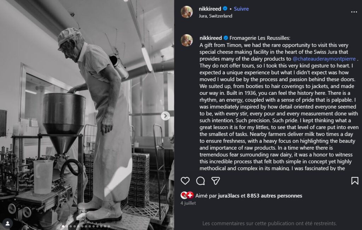Open comments via the speech bubble icon

[200, 181]
